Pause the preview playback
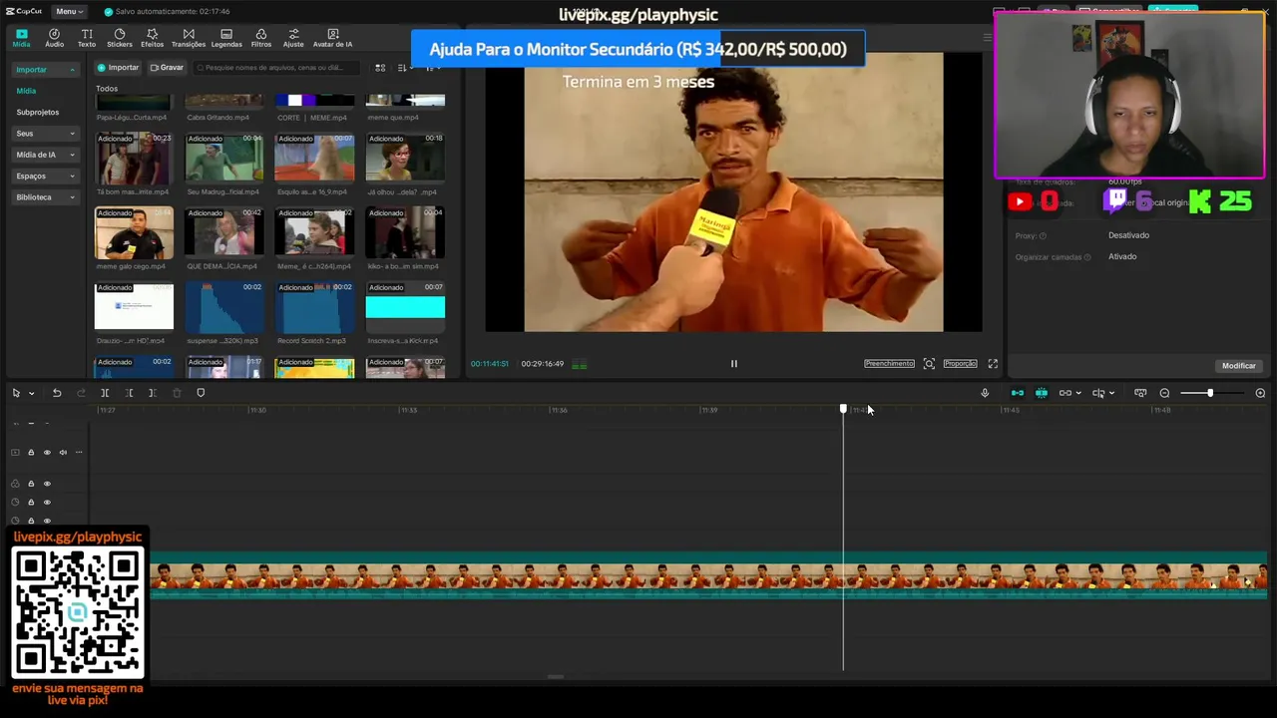 pyautogui.click(x=734, y=364)
